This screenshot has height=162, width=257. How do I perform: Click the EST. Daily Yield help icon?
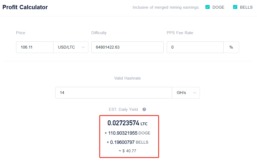[144, 109]
